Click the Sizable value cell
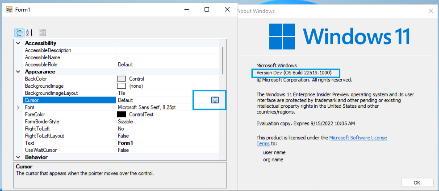439x191 pixels. point(168,122)
